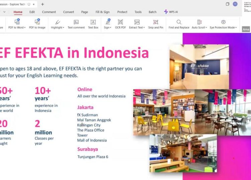Expand the Auto Scroll dropdown
This screenshot has height=180, width=251.
(206, 28)
